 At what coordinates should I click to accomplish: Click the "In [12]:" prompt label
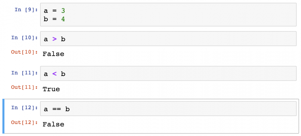pyautogui.click(x=24, y=108)
